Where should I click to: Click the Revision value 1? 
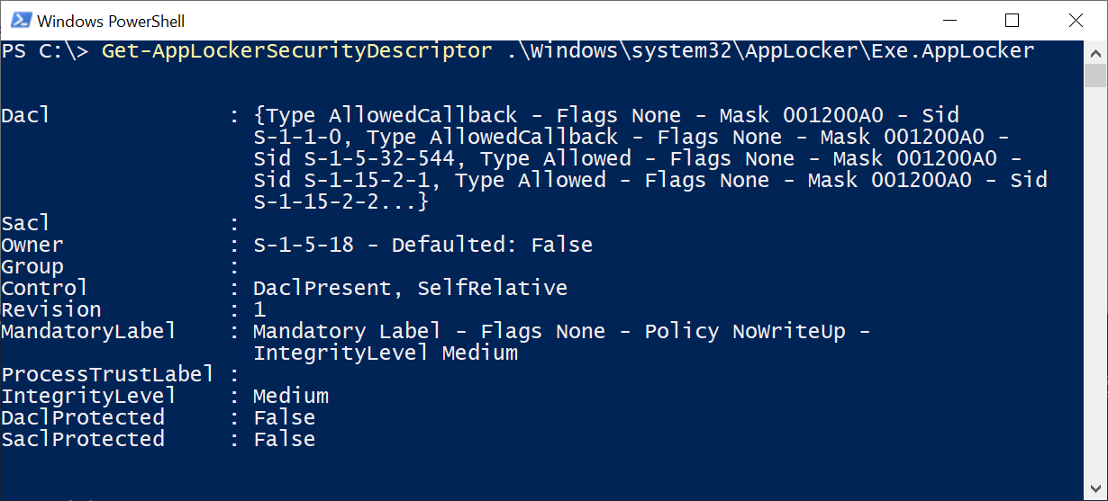coord(259,309)
